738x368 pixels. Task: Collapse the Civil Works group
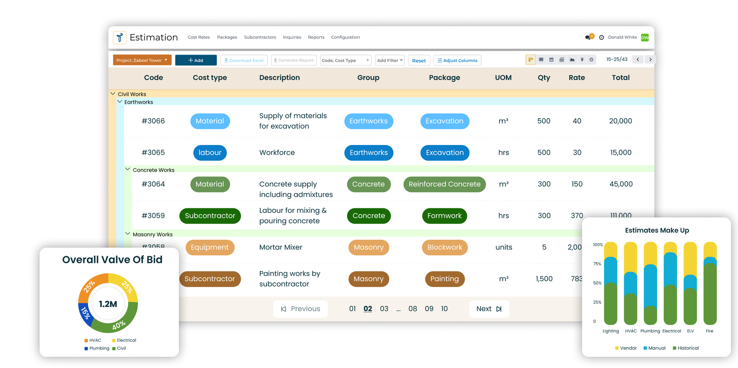click(113, 94)
